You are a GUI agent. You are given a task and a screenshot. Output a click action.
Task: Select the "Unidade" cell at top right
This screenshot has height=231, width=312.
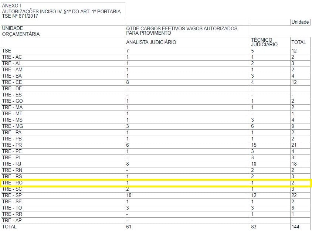click(x=300, y=22)
